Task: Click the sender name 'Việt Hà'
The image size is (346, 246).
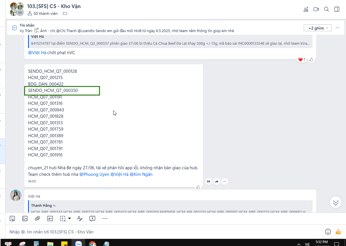Action: point(34,196)
